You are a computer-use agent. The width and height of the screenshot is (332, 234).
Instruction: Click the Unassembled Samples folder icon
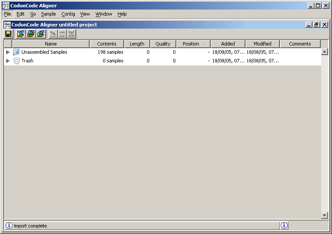[x=16, y=52]
